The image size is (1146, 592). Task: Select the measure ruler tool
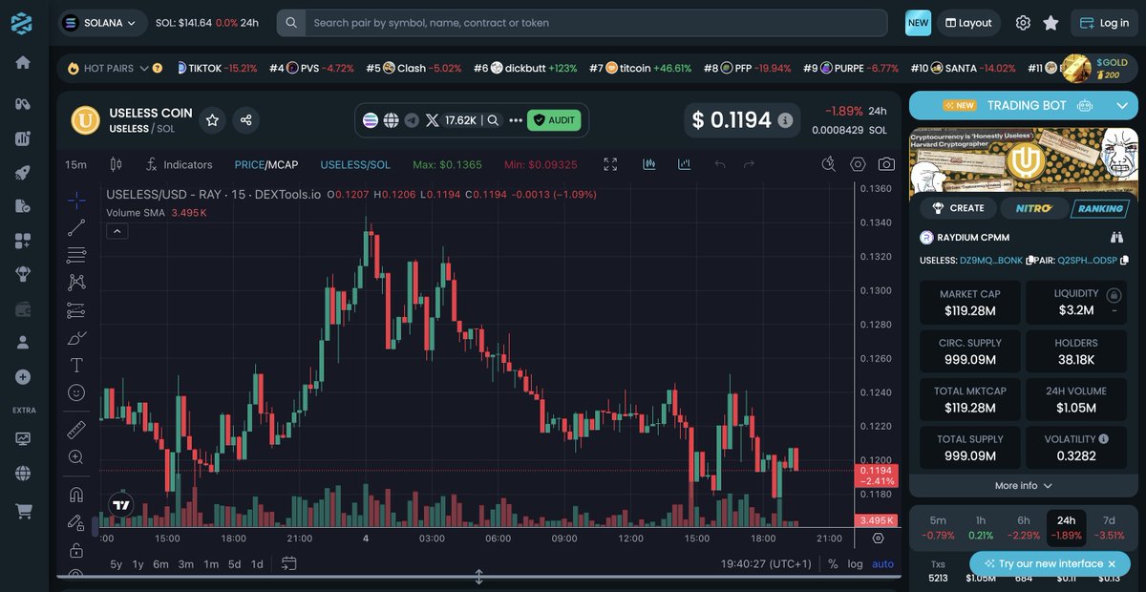pos(76,429)
